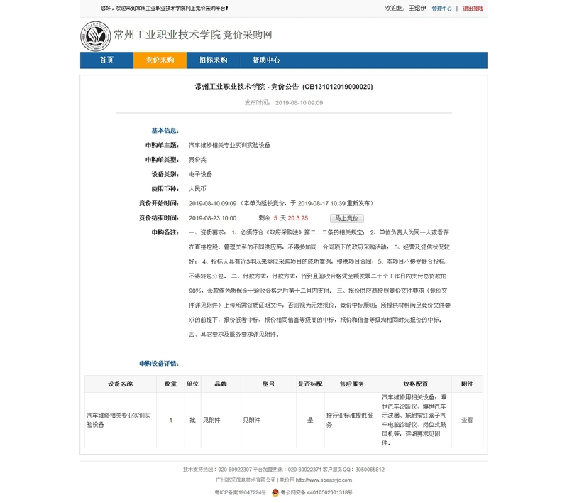
Task: Click the 粤ICP备案19047224号 filing link
Action: (x=240, y=492)
